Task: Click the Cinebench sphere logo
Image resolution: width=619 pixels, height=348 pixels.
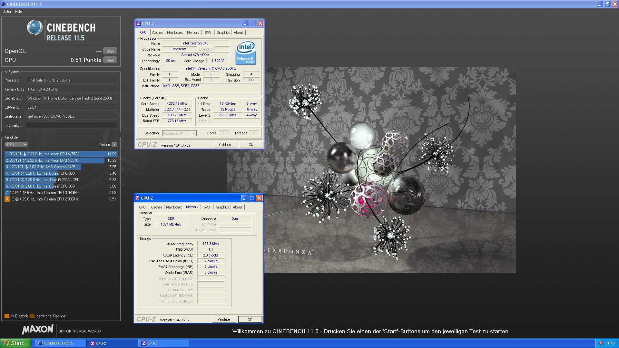Action: pos(34,28)
